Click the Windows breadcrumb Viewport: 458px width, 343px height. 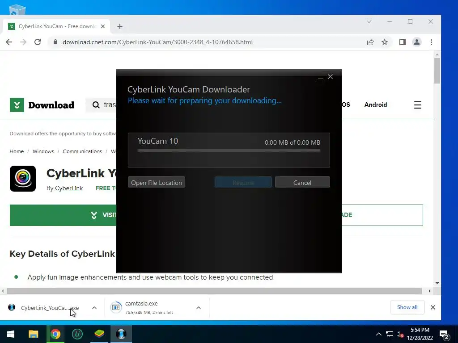[43, 151]
